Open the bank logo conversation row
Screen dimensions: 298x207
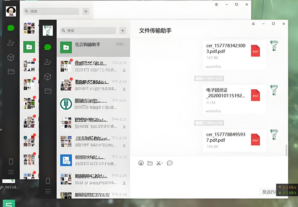[x=93, y=104]
